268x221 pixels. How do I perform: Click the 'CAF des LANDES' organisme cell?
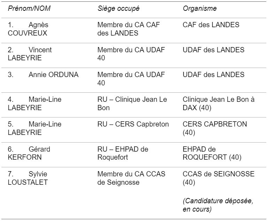click(x=211, y=25)
